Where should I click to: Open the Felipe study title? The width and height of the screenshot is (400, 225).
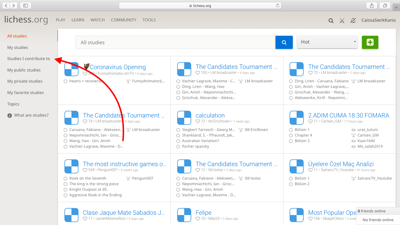(x=204, y=213)
